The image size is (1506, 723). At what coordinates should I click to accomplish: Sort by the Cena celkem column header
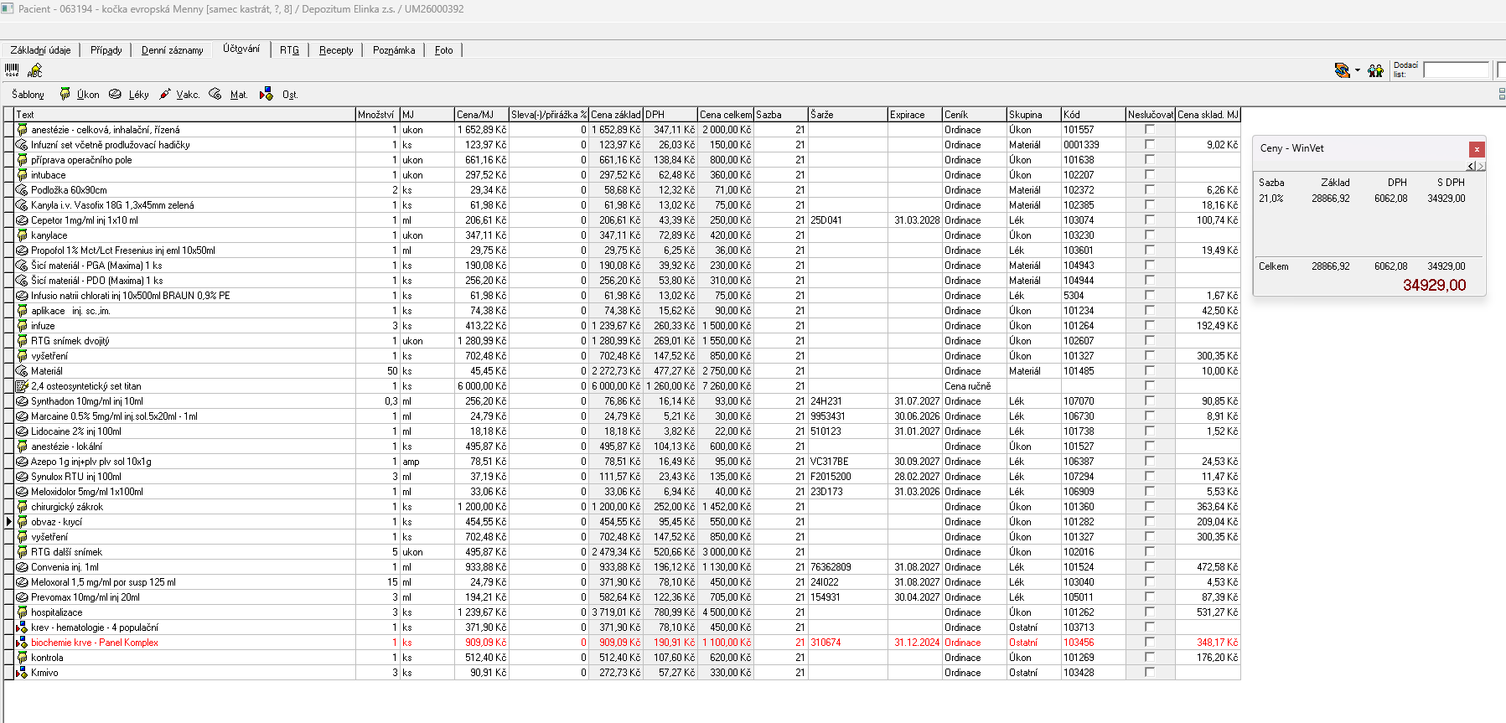pyautogui.click(x=725, y=115)
